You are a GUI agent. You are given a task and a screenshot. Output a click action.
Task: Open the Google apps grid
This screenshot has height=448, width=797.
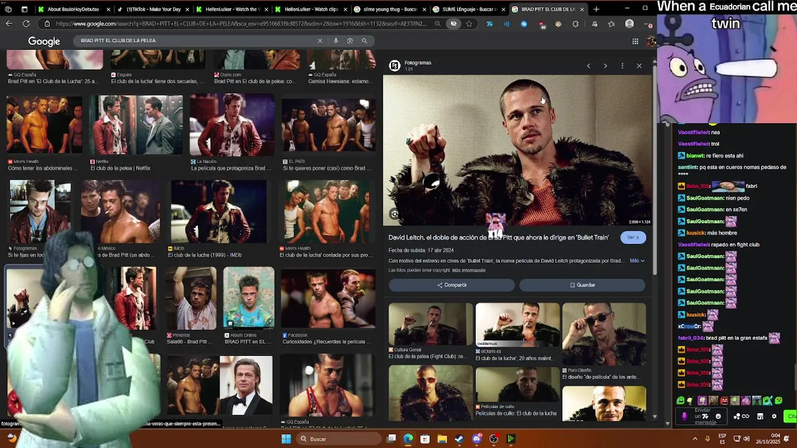tap(635, 41)
